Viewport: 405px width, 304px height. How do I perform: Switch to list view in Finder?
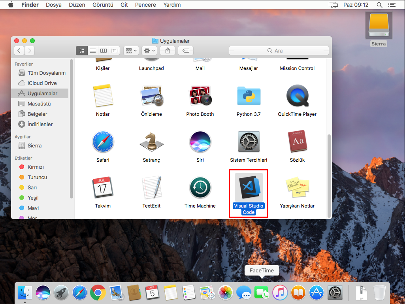[92, 50]
